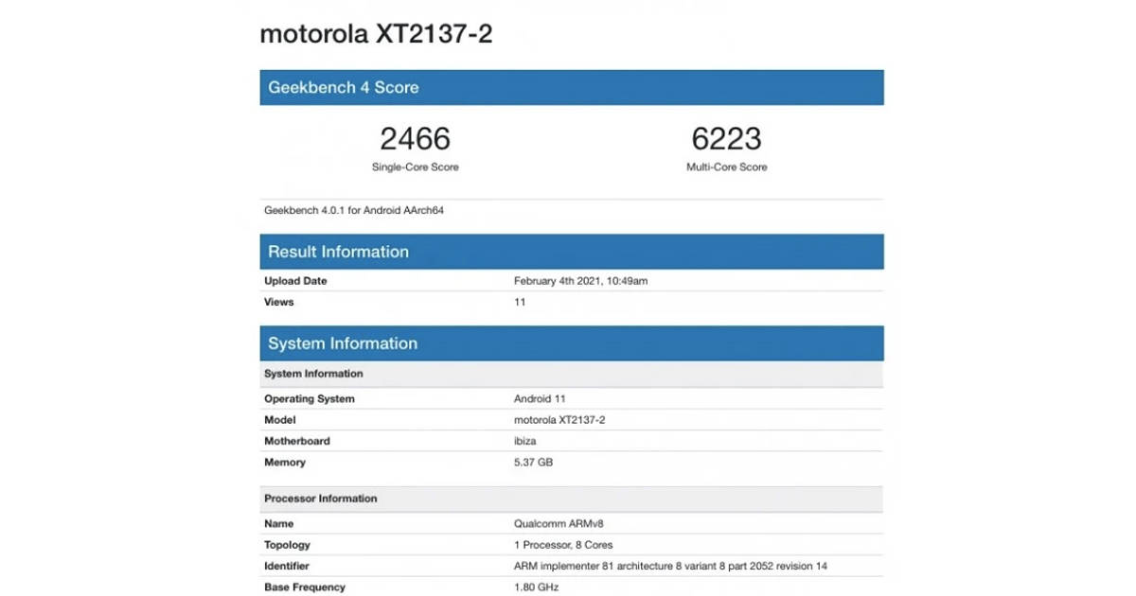Click the Base Frequency value 1.80 GHz

click(537, 587)
